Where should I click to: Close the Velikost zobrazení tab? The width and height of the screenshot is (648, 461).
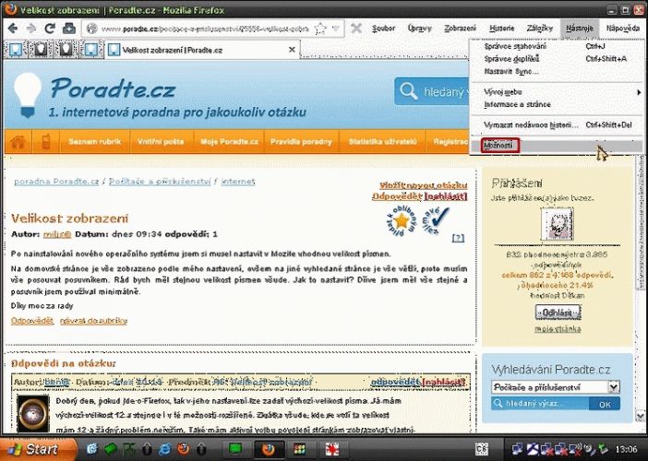click(x=292, y=50)
